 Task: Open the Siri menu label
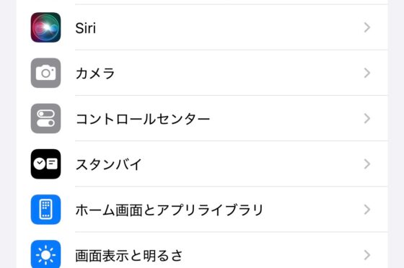86,28
